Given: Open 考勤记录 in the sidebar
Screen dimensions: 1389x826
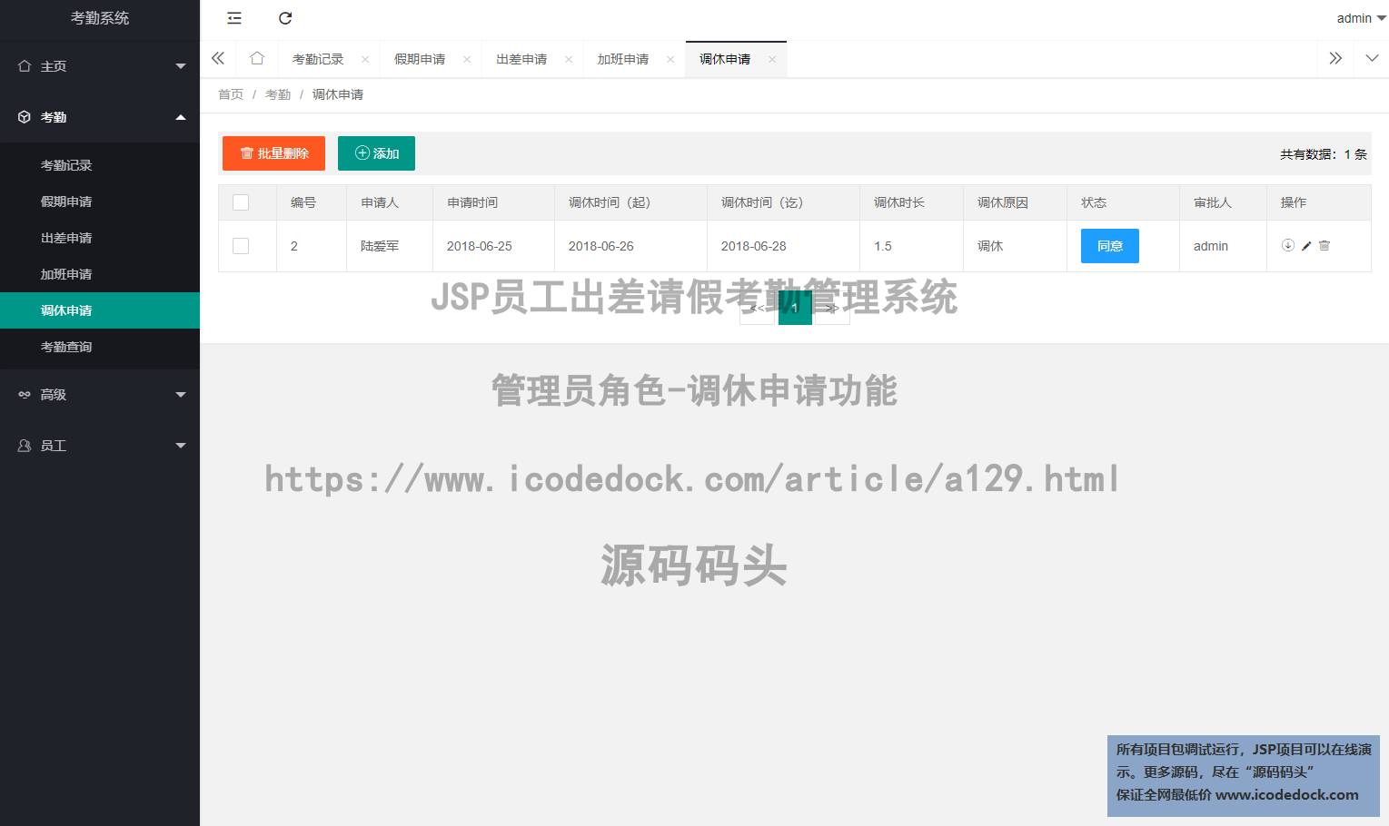Looking at the screenshot, I should tap(100, 165).
